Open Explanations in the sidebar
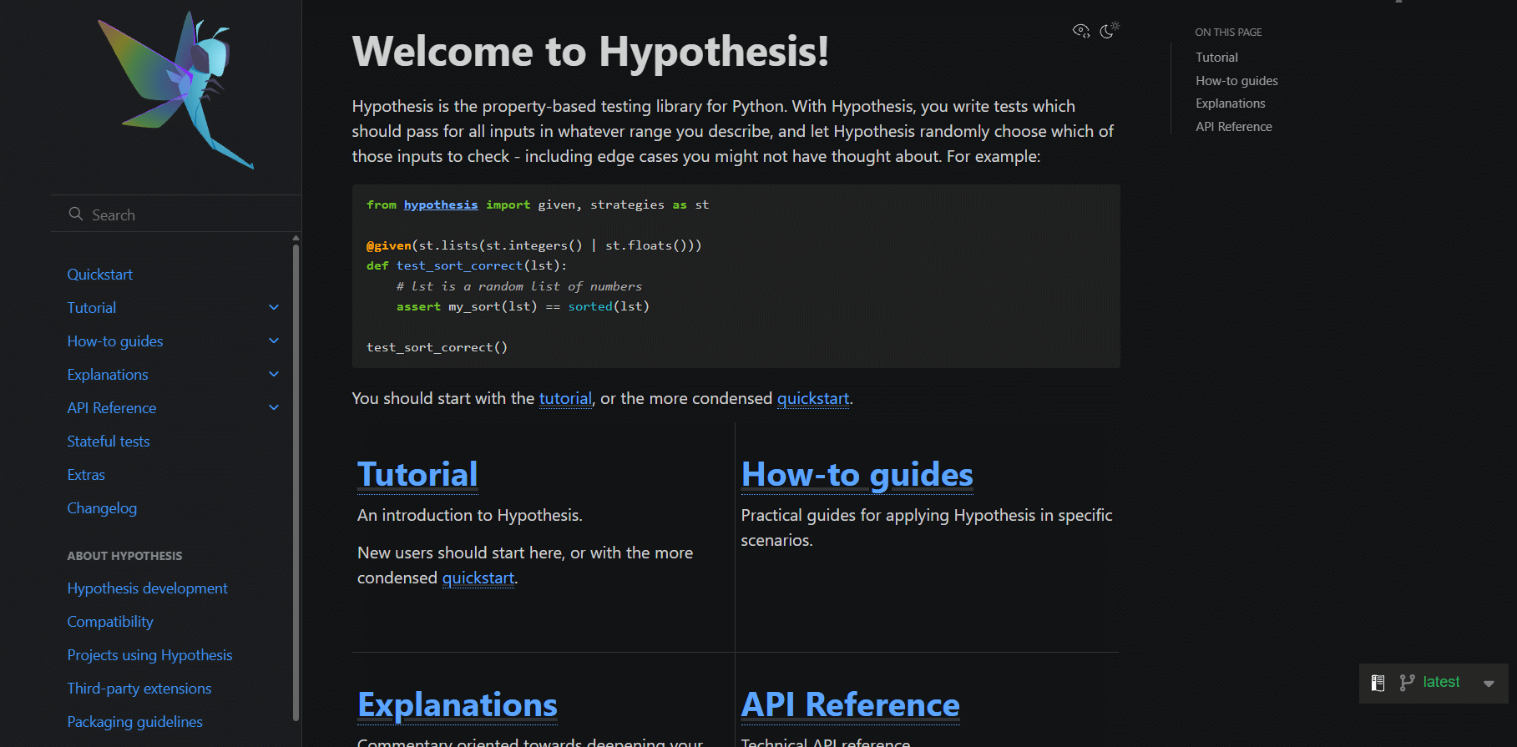The height and width of the screenshot is (747, 1517). pyautogui.click(x=107, y=375)
